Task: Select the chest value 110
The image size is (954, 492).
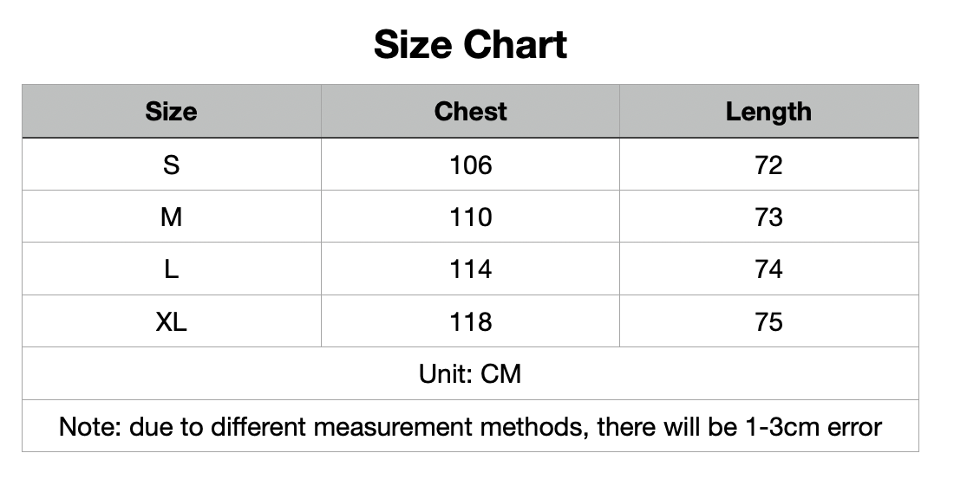Action: [x=470, y=217]
